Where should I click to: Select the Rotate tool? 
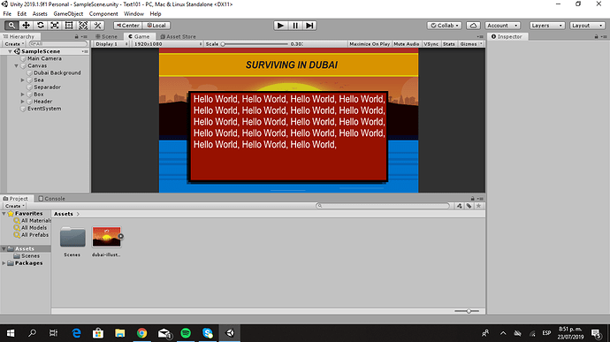41,26
